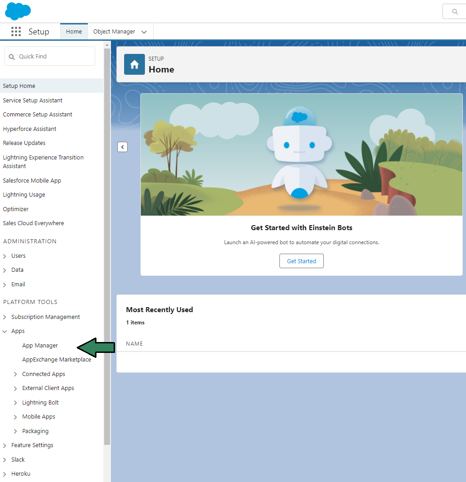Open Sales Cloud Everywhere
Screen dimensions: 466x482
pyautogui.click(x=34, y=223)
